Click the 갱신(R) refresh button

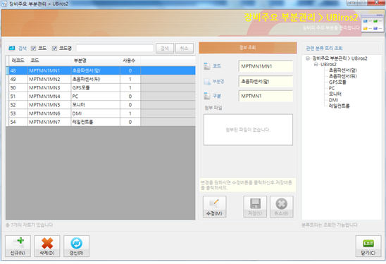point(76,246)
